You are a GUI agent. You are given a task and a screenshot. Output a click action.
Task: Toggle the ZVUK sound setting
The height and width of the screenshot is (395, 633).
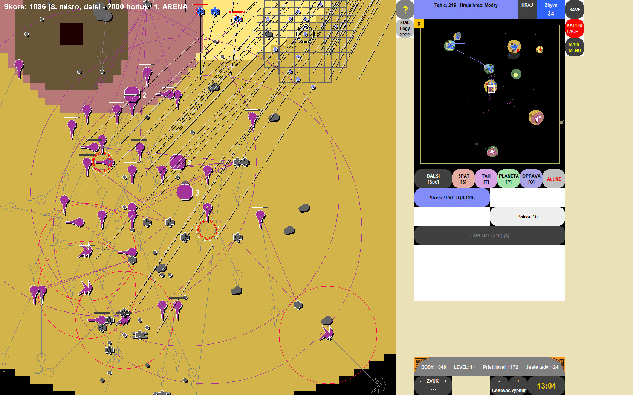433,381
